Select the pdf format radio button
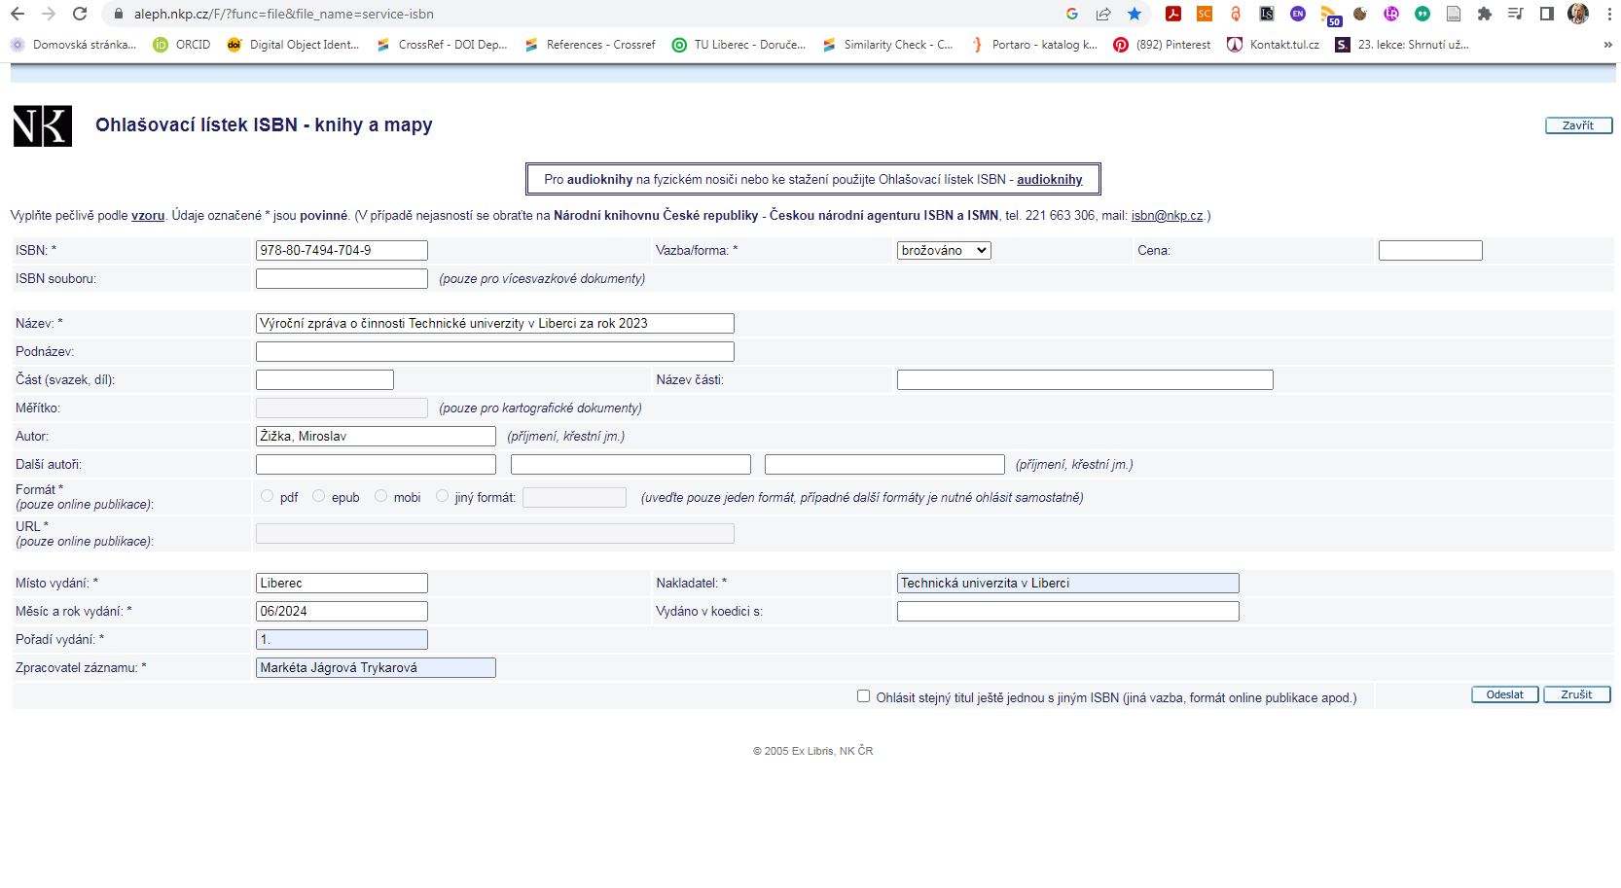 268,496
